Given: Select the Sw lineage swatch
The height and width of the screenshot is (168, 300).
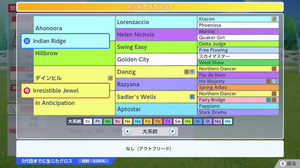Looking at the screenshot, I should [178, 121].
